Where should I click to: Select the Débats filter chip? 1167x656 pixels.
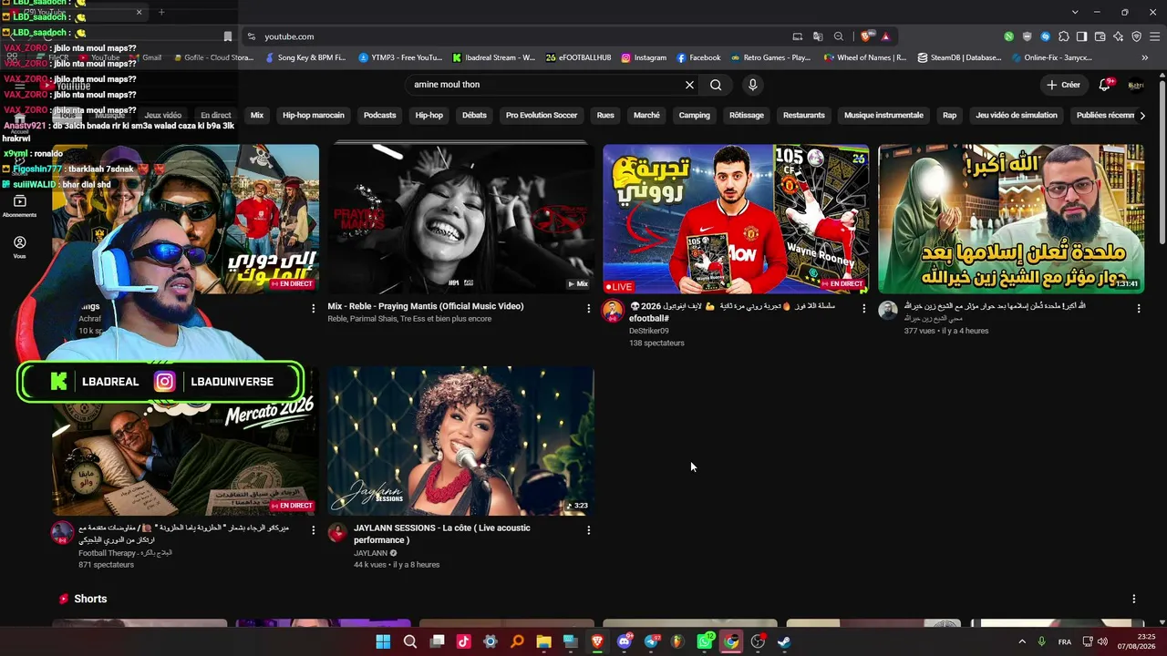(x=474, y=116)
